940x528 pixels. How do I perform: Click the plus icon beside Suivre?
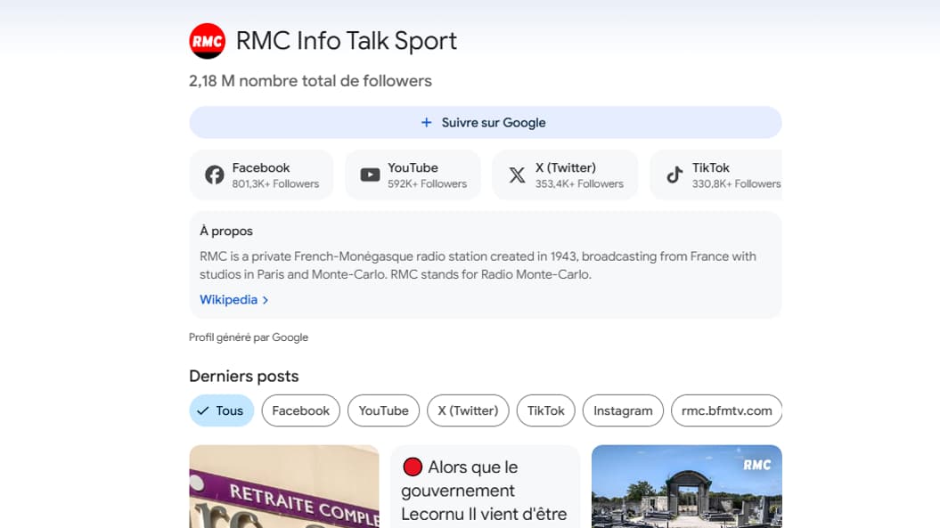tap(426, 123)
